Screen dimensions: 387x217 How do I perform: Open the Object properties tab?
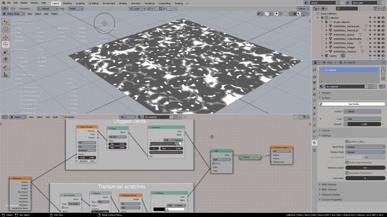tap(314, 108)
